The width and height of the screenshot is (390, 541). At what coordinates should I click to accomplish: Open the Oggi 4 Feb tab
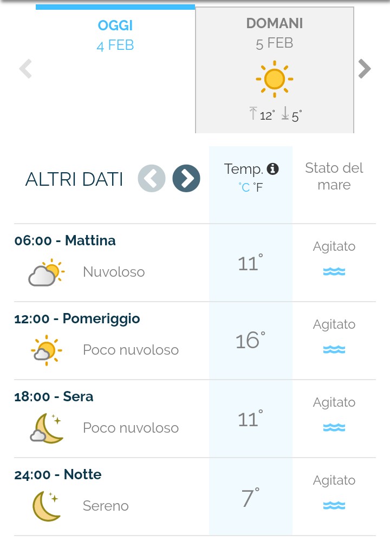tap(115, 69)
